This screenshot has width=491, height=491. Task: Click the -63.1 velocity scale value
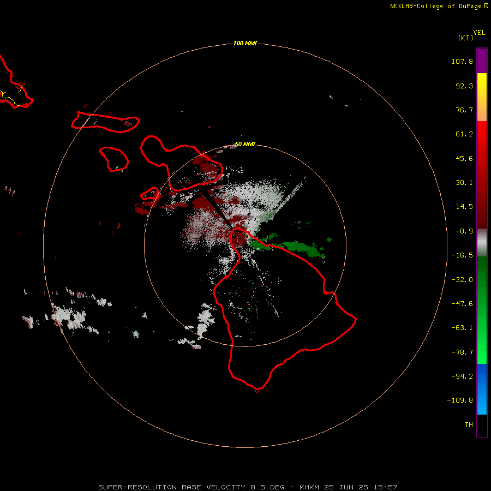click(462, 328)
